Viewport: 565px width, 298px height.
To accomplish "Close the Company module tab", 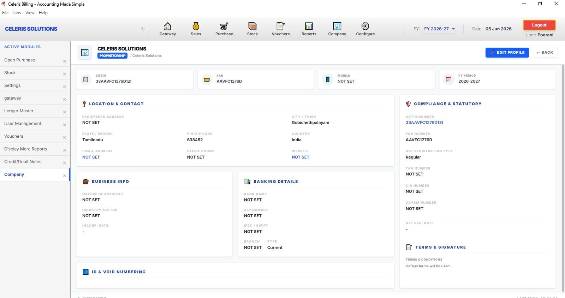I will coord(65,175).
